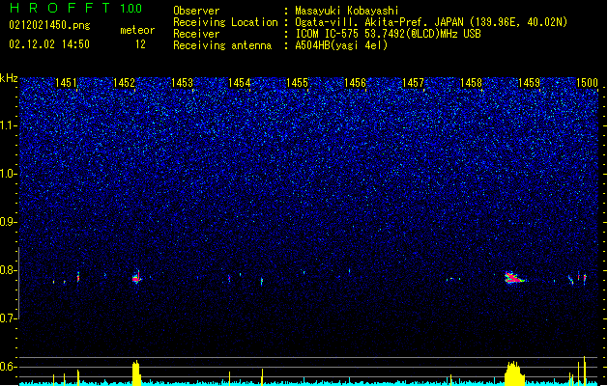
Task: Click the 1451 time marker
Action: (67, 83)
